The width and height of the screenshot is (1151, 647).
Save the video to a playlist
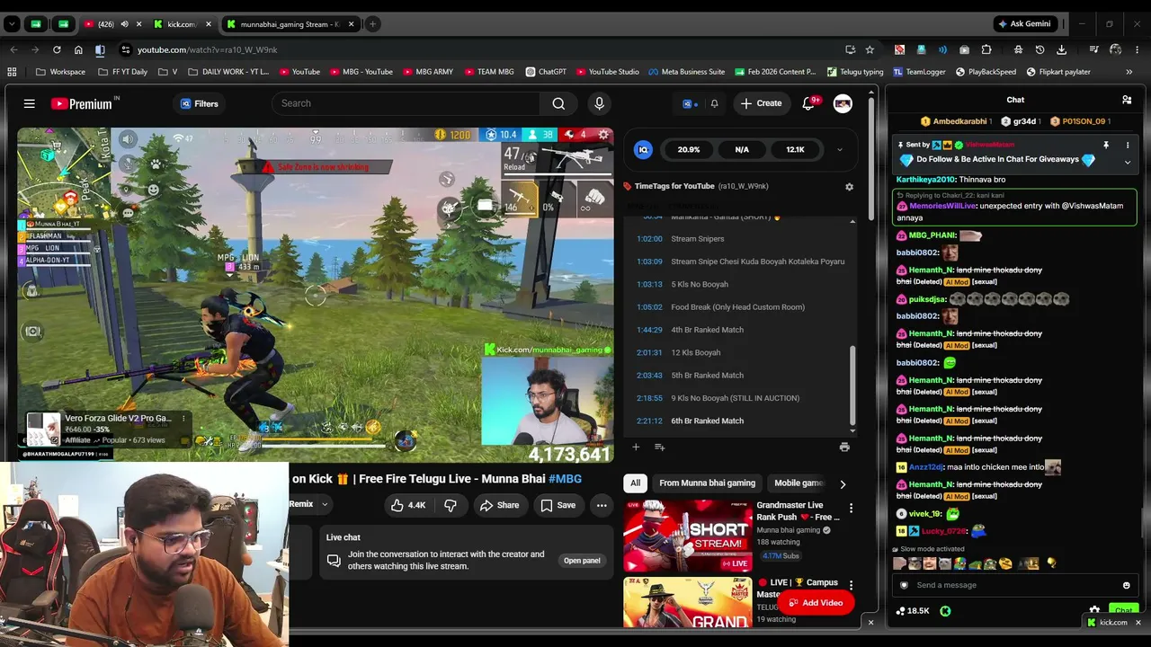[558, 505]
